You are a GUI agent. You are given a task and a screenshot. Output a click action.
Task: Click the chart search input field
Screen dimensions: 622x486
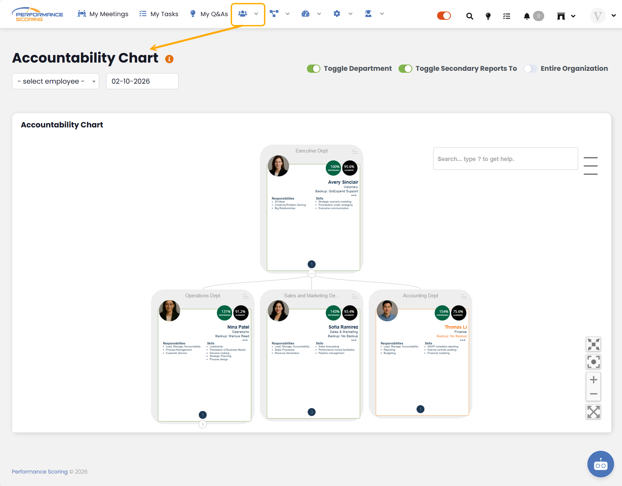tap(505, 159)
